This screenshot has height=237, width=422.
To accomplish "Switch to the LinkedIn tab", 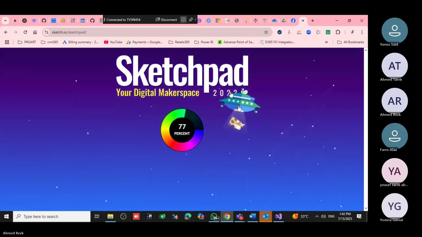I will [82, 21].
